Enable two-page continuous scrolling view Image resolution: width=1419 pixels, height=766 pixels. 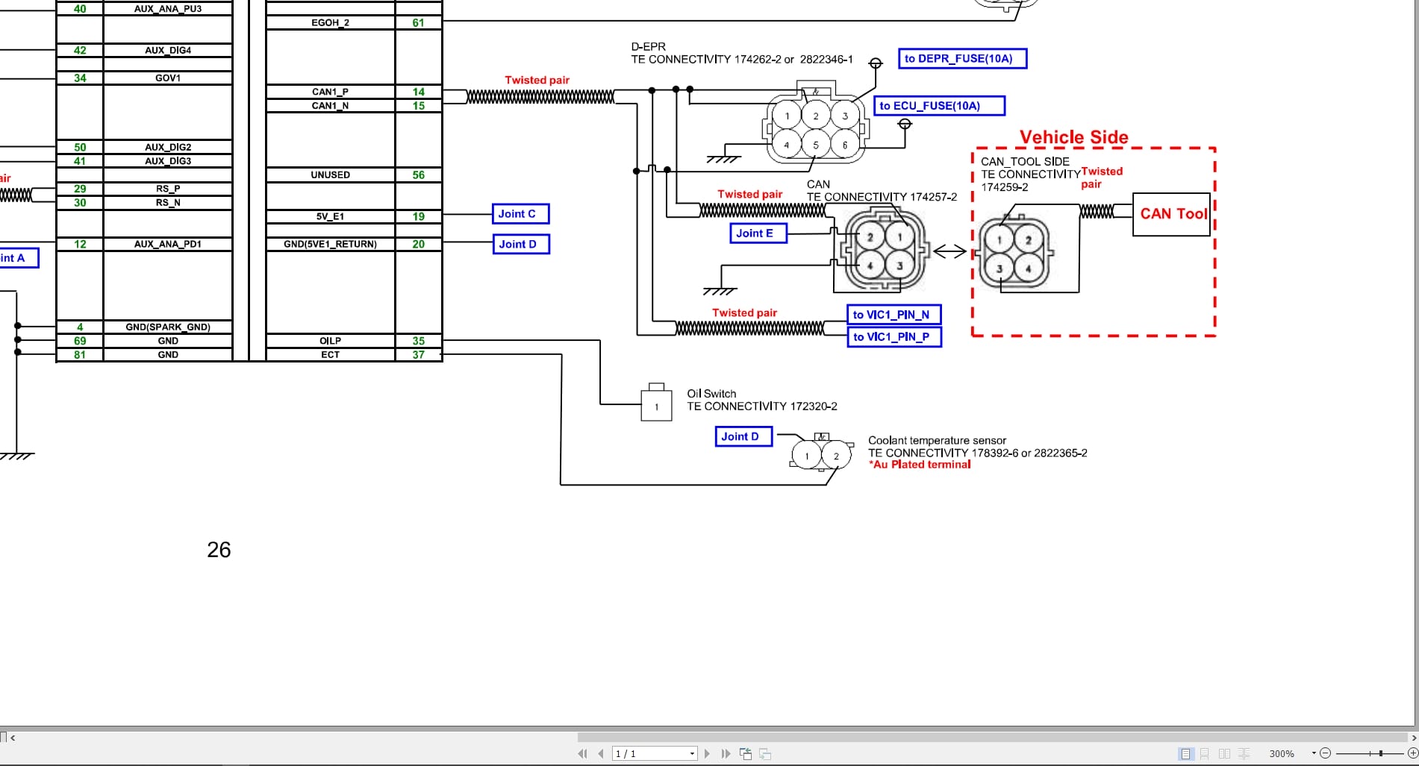pos(1244,754)
